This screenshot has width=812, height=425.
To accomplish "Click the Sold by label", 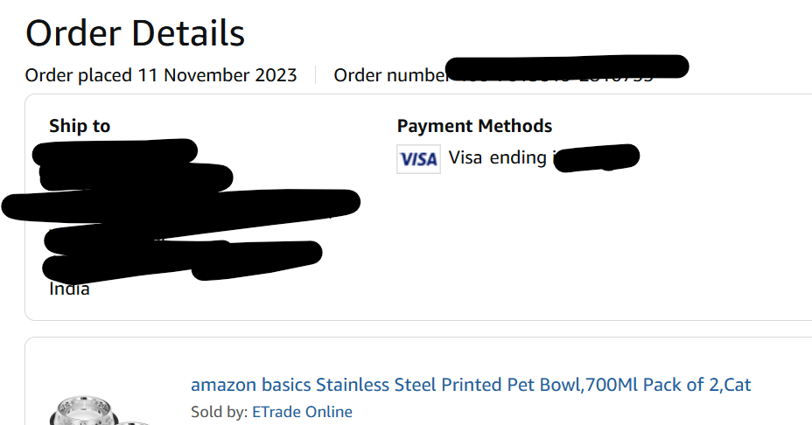I will (x=220, y=412).
